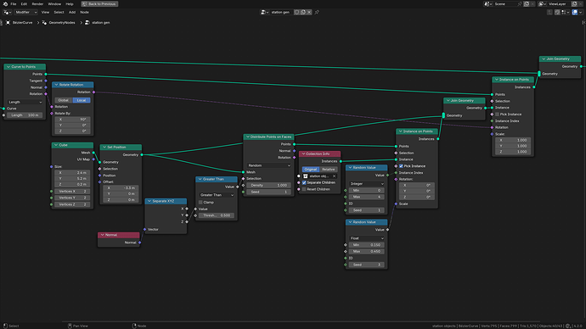Collapse the Rotate Rotation node
586x329 pixels.
tap(56, 85)
